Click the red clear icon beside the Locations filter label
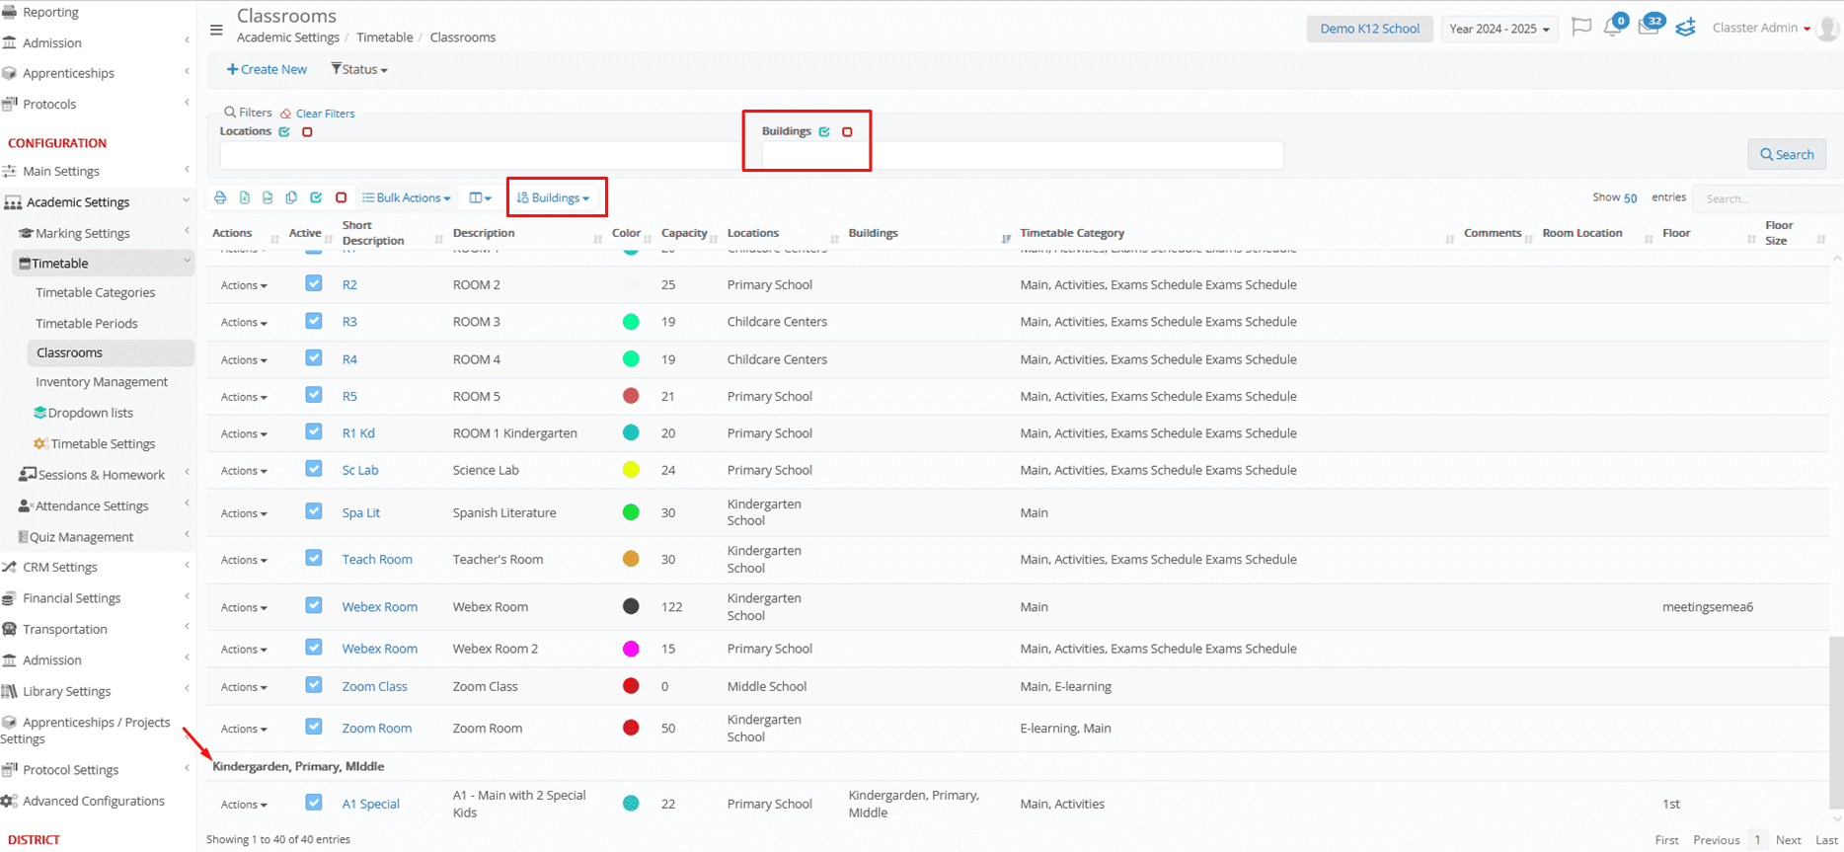The width and height of the screenshot is (1844, 852). click(307, 131)
